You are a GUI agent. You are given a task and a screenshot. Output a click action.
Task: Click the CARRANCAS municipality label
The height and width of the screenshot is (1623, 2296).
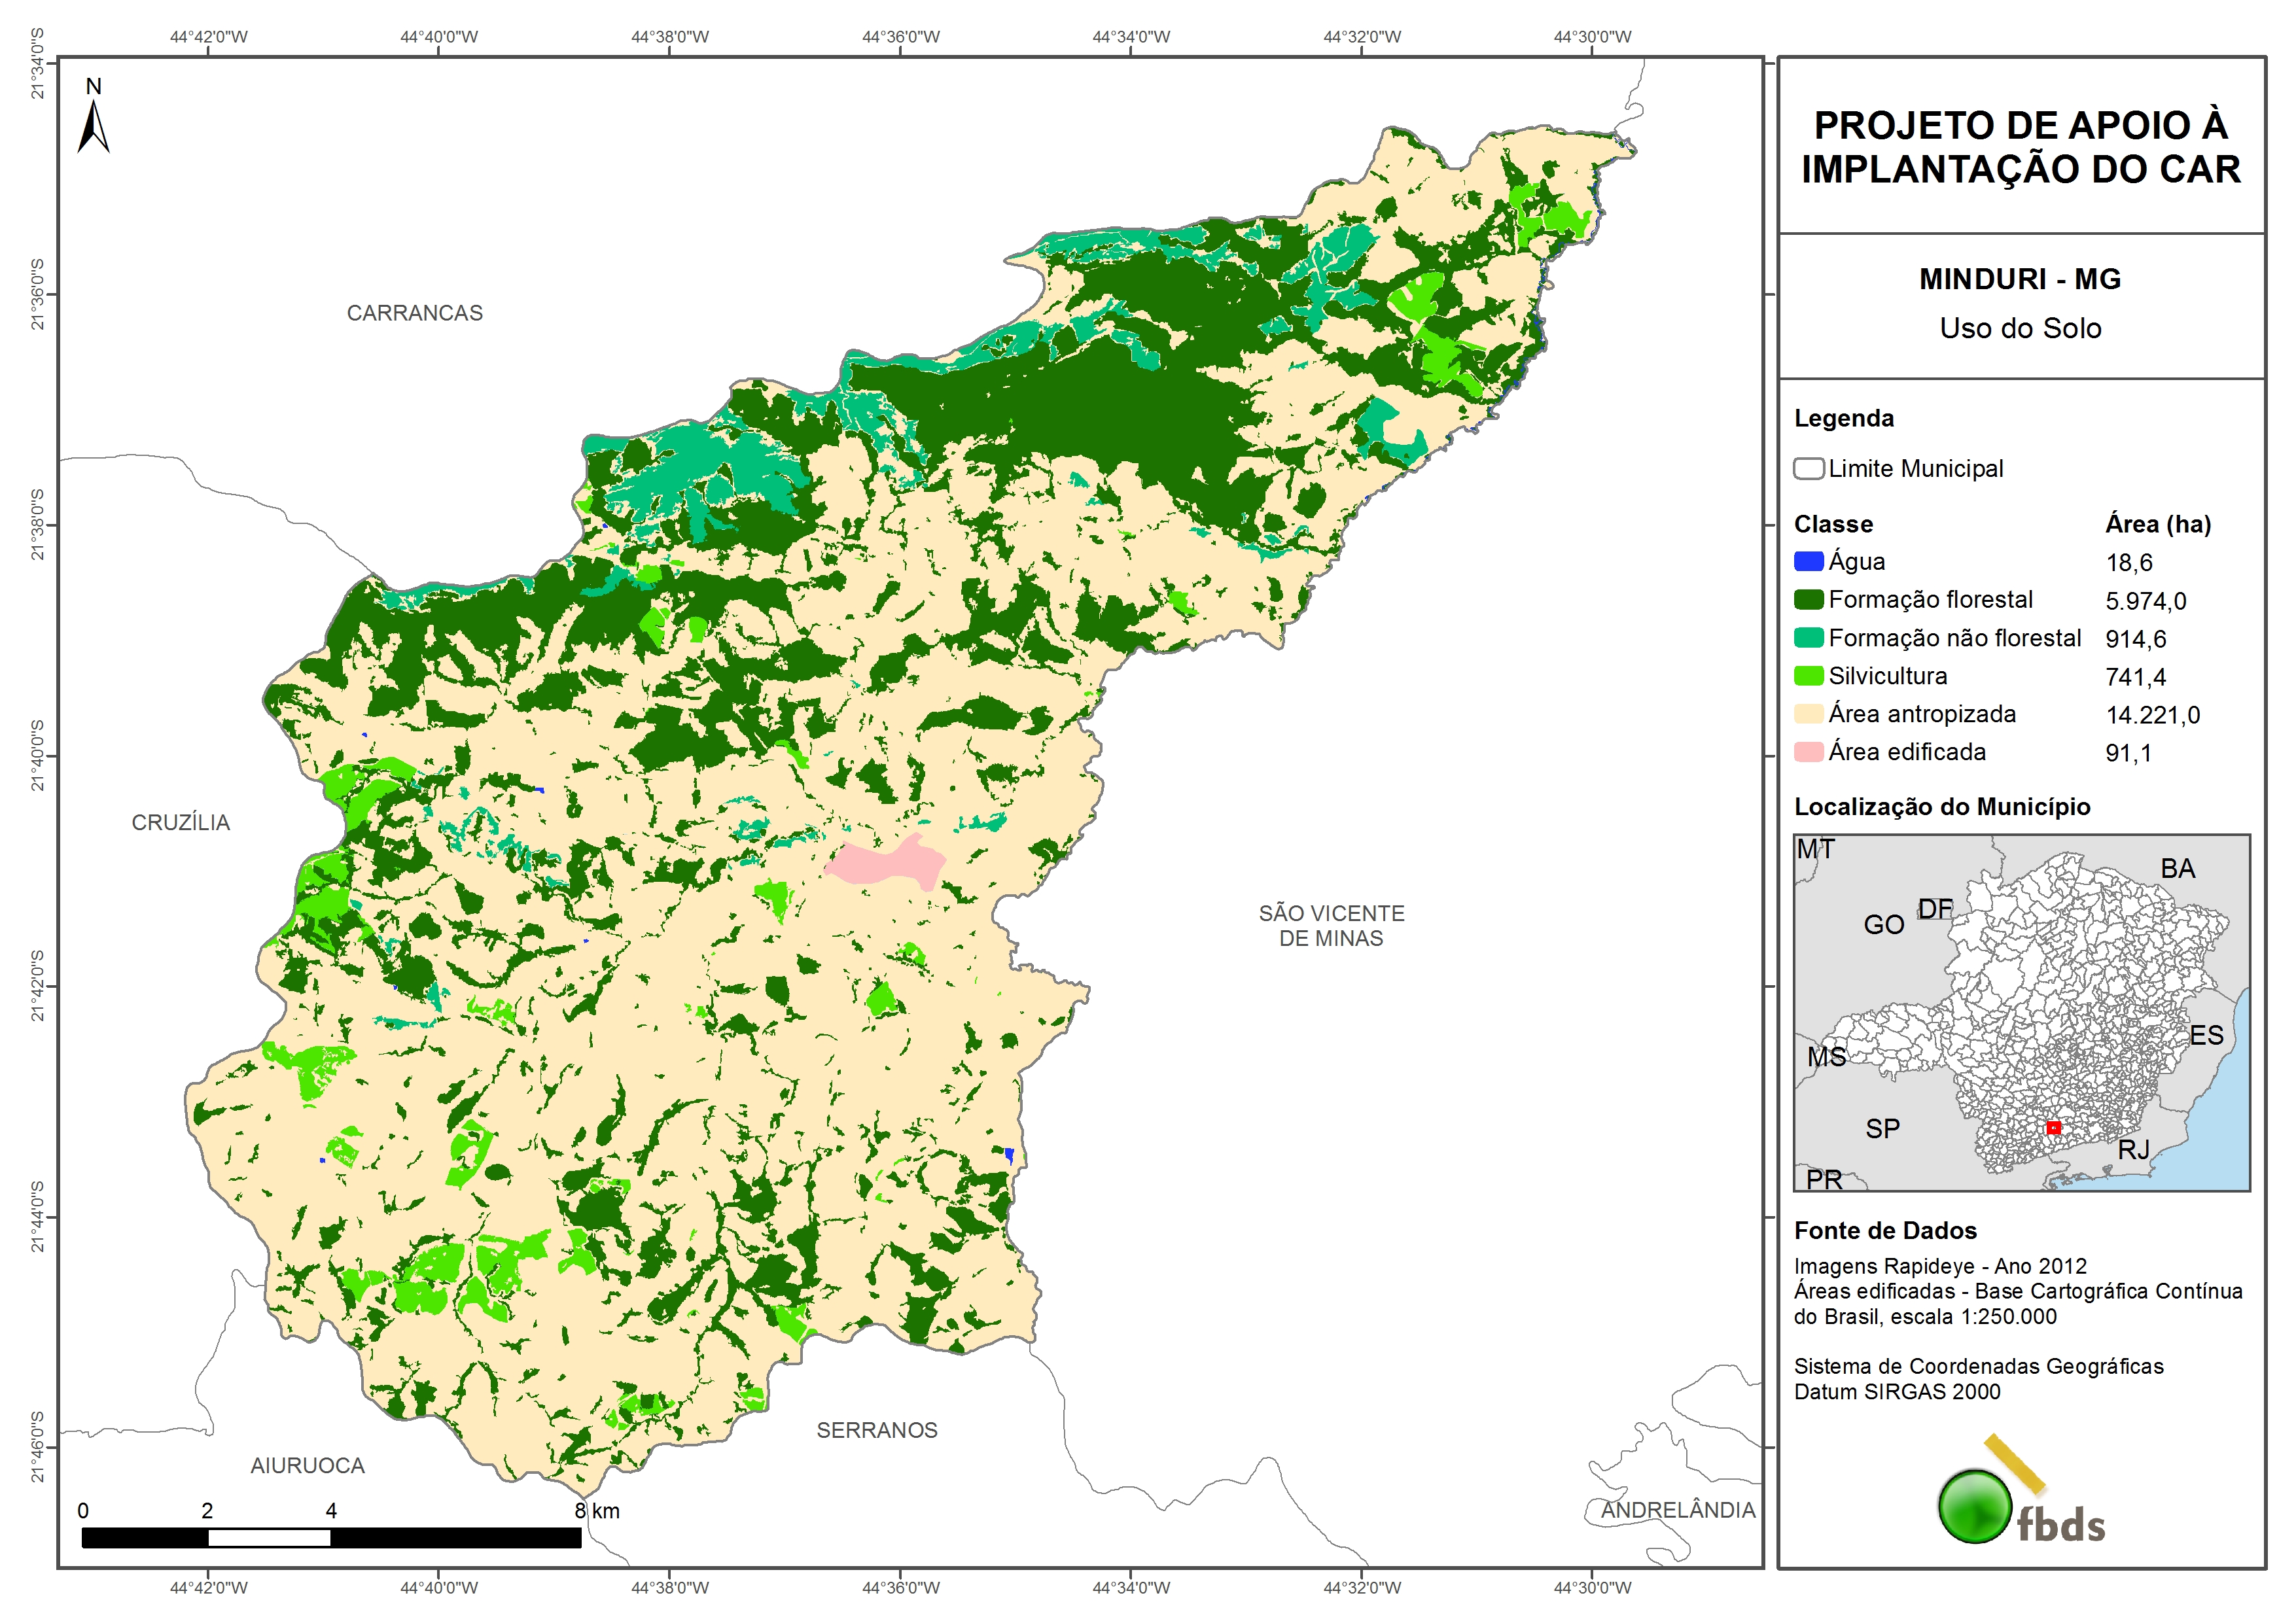[x=414, y=313]
